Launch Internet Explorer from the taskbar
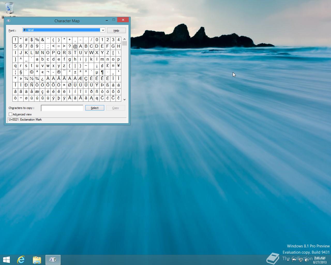The width and height of the screenshot is (331, 265). coord(21,260)
